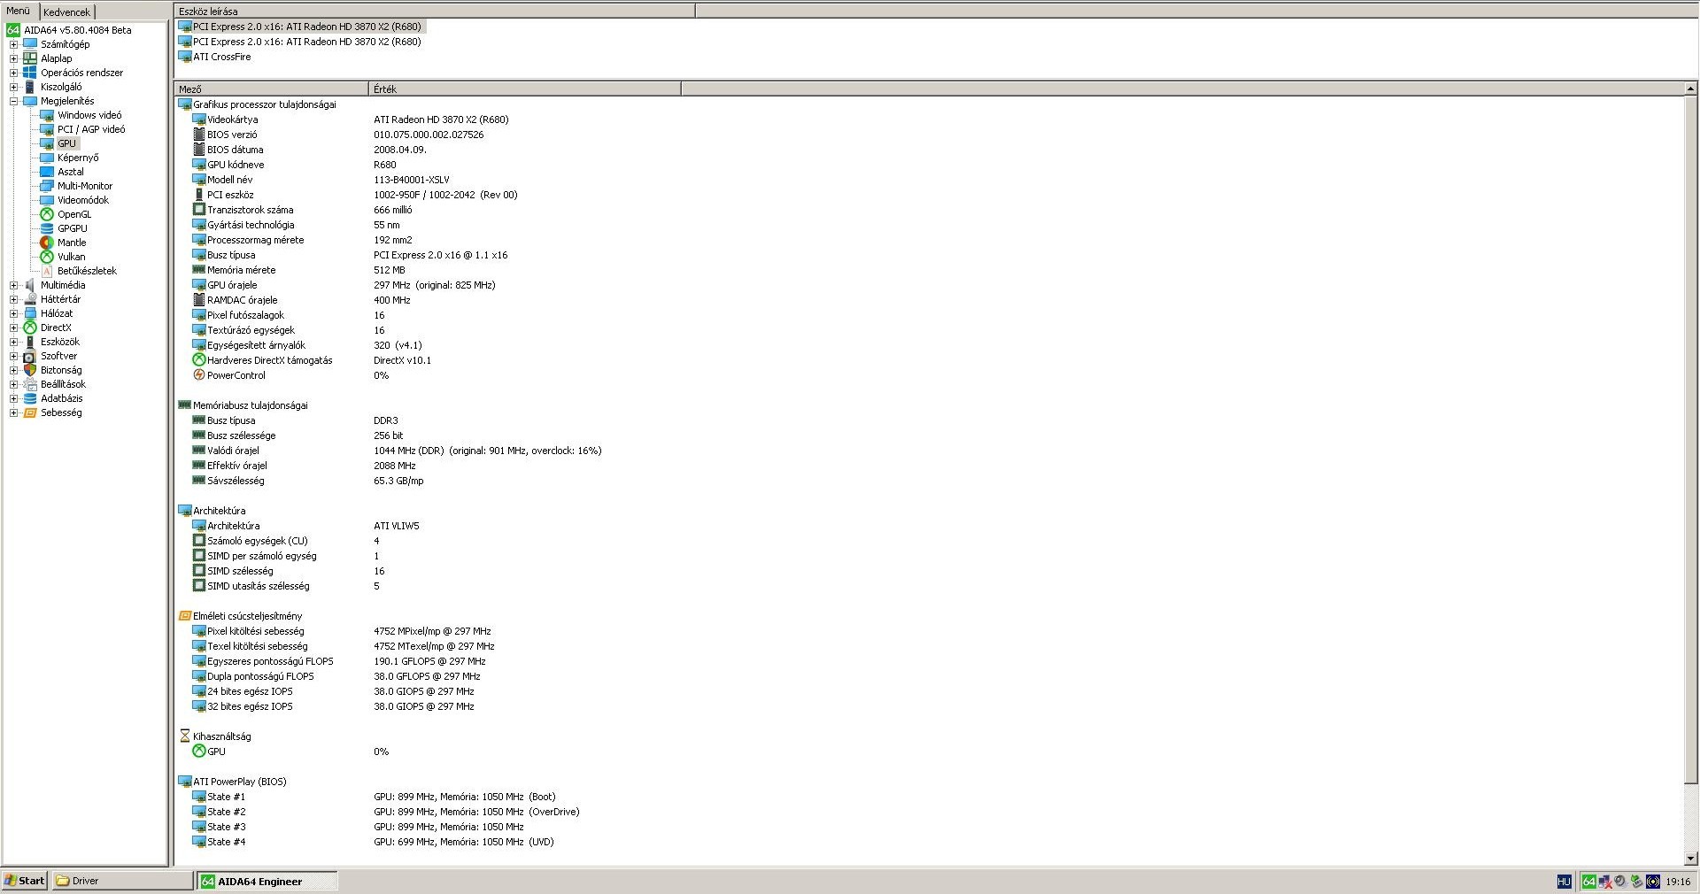Open the Start menu

click(x=24, y=881)
